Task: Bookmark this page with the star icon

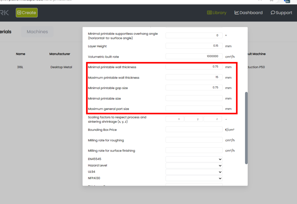Action: tap(271, 1)
